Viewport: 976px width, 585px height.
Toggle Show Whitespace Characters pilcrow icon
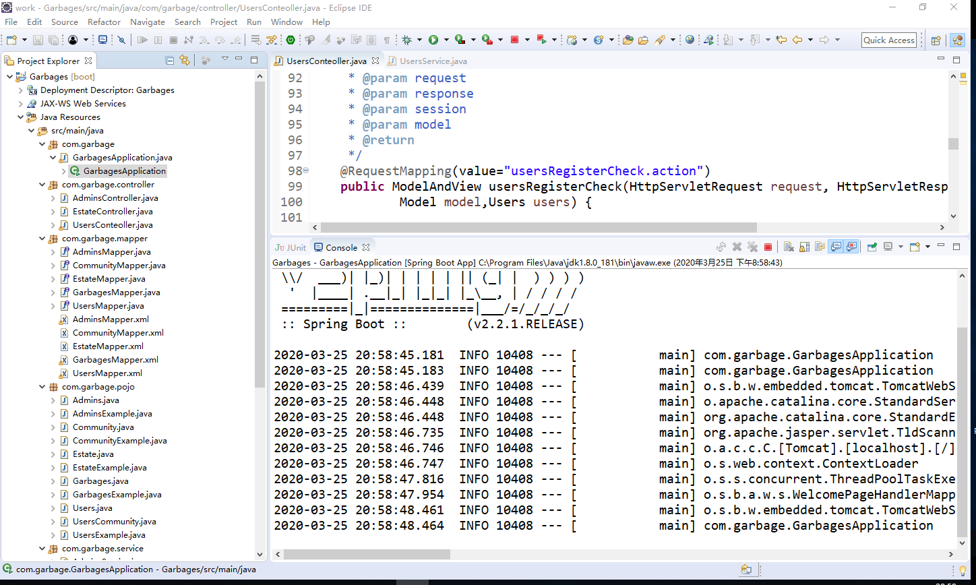pos(387,40)
